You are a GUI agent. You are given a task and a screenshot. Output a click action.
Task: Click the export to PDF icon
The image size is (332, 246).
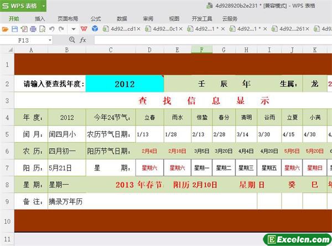click(24, 29)
